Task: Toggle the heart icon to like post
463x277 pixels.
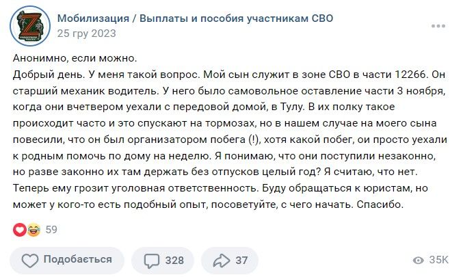Action: [30, 260]
